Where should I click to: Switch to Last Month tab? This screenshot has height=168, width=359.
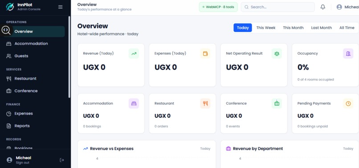click(321, 28)
